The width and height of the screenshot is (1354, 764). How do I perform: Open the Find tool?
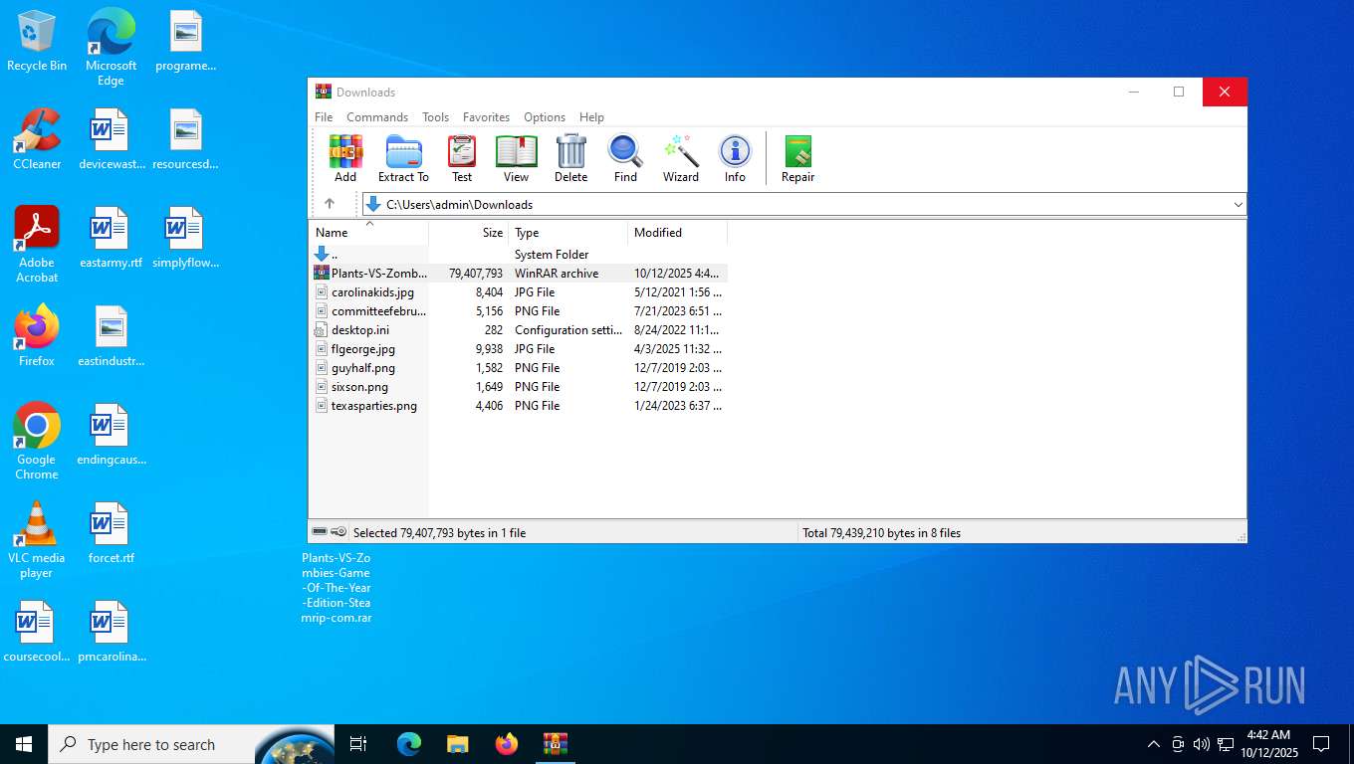pos(625,159)
